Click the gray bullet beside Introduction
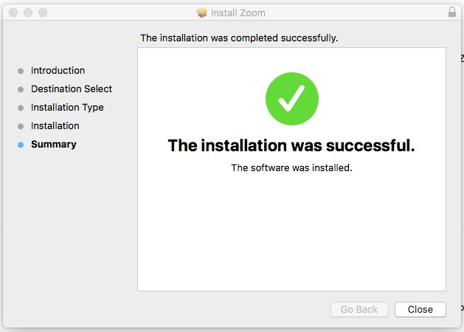The image size is (464, 332). coord(21,71)
